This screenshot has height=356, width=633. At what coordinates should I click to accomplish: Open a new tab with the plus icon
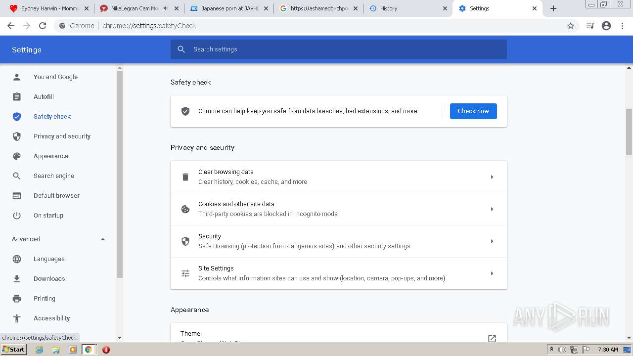553,8
